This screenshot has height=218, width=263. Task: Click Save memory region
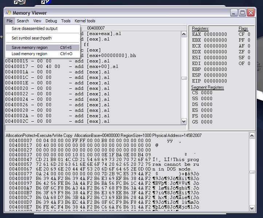pyautogui.click(x=30, y=47)
